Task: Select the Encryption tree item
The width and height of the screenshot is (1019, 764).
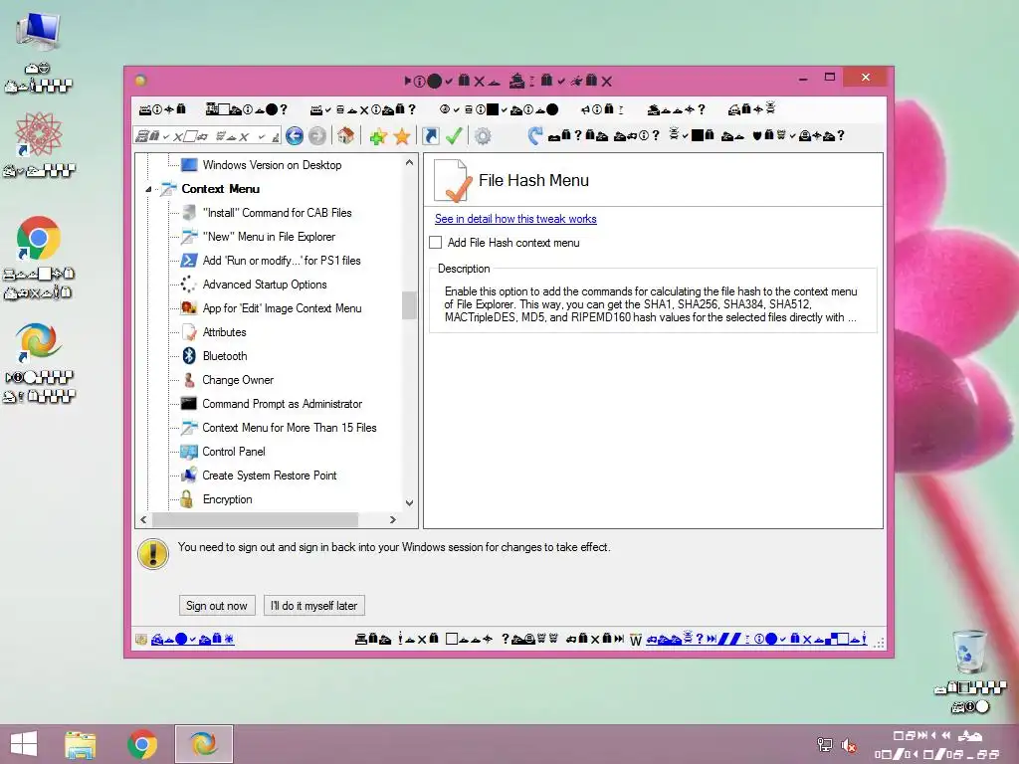Action: coord(228,499)
